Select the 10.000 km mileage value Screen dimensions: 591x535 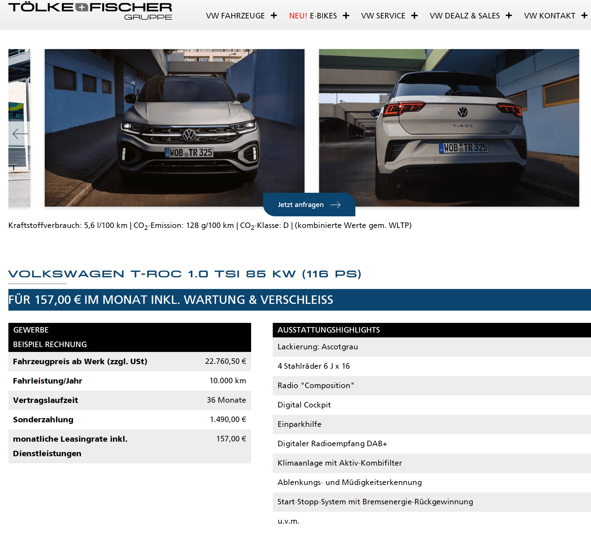coord(228,381)
